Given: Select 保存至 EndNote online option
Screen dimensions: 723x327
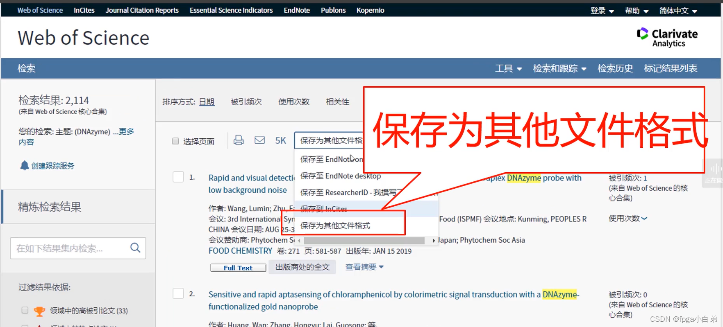Looking at the screenshot, I should 331,159.
